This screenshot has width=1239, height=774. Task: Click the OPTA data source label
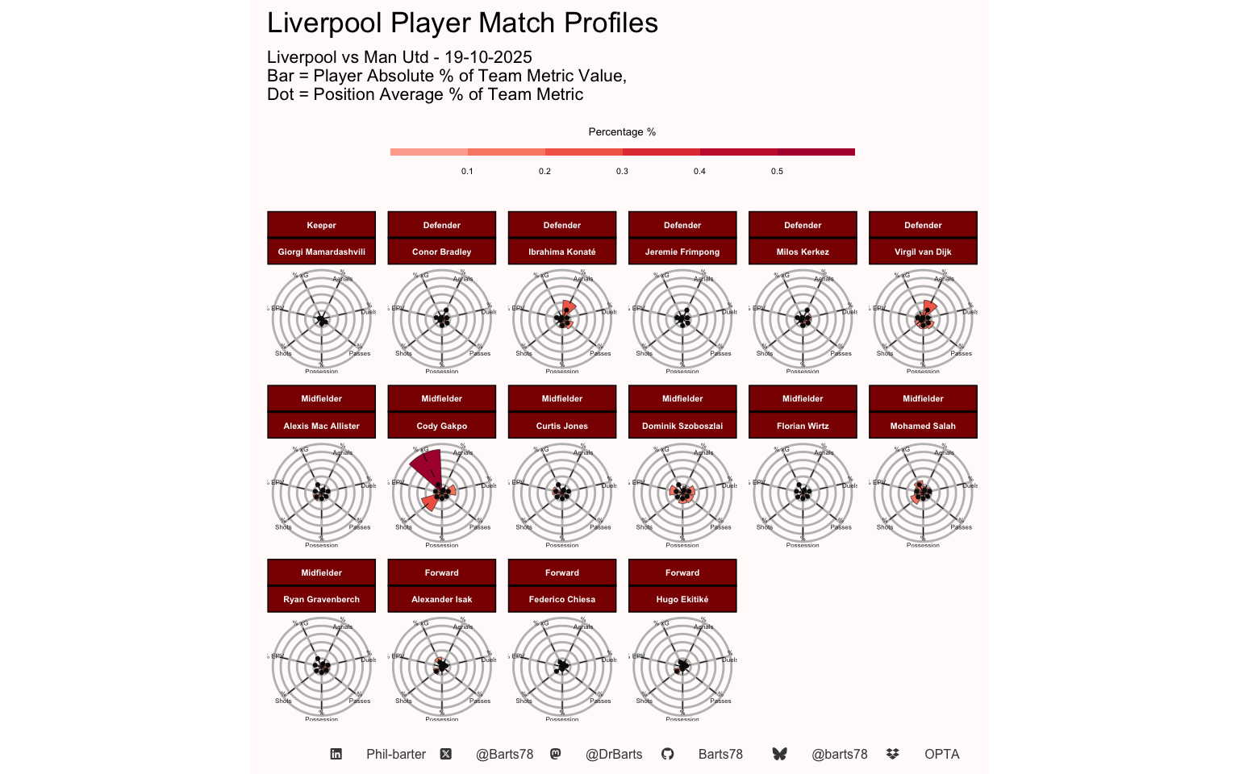(941, 754)
